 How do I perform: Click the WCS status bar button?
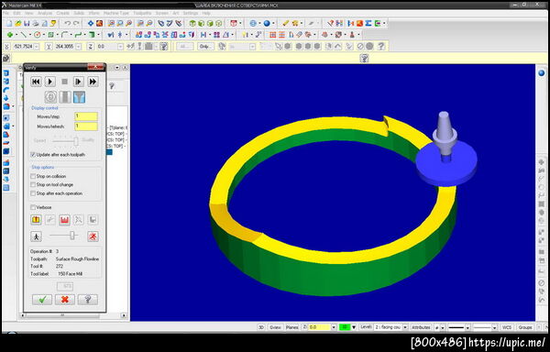[506, 327]
